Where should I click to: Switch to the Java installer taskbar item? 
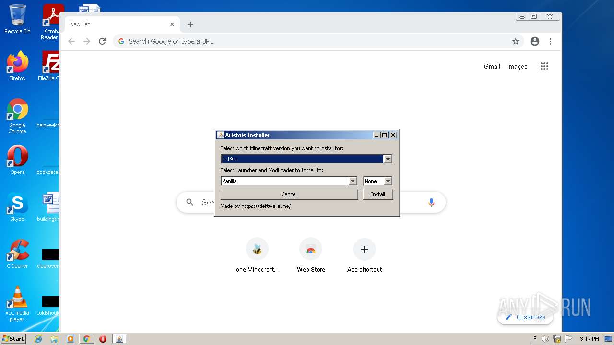pyautogui.click(x=119, y=339)
